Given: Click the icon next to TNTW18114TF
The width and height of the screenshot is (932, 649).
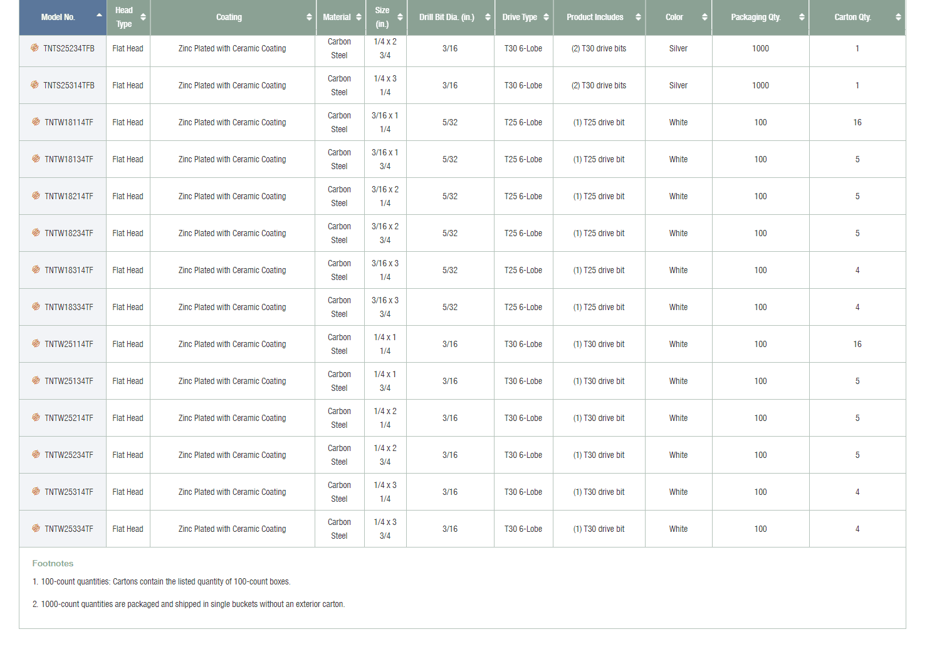Looking at the screenshot, I should (36, 122).
